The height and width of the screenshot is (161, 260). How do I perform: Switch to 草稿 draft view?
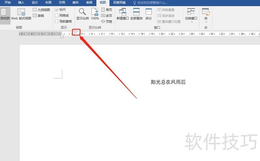tap(38, 16)
